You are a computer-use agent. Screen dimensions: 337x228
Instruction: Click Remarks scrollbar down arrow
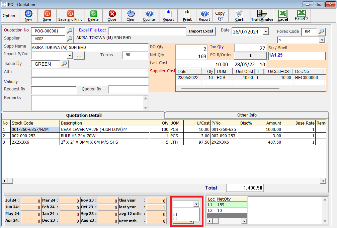(x=146, y=107)
